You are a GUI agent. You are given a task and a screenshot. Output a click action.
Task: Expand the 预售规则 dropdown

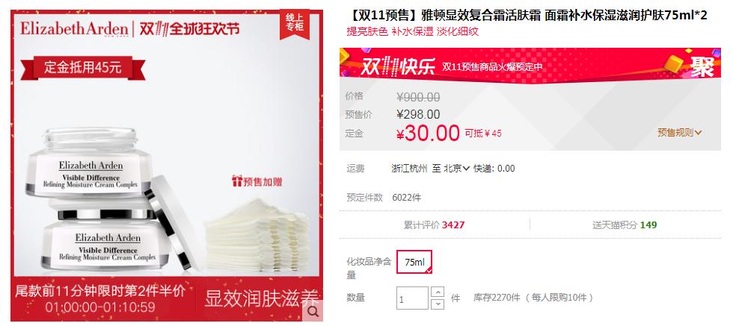tap(680, 133)
